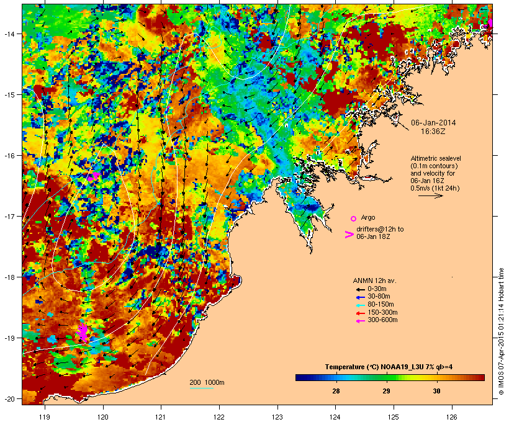Click the IMOS copyright timestamp text
This screenshot has height=422, width=509.
point(501,331)
